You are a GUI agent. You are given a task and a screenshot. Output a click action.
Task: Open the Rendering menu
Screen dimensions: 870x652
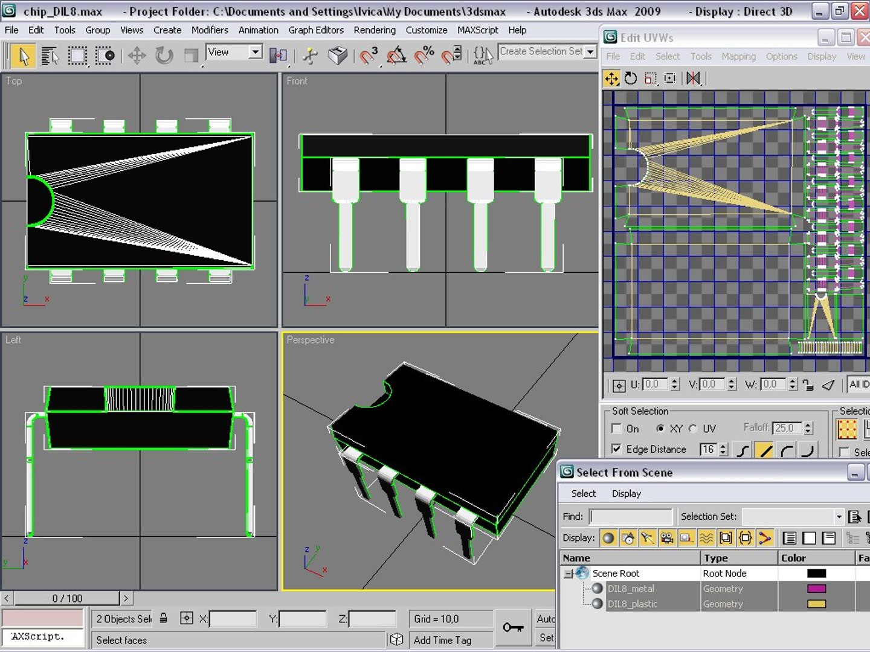[375, 30]
